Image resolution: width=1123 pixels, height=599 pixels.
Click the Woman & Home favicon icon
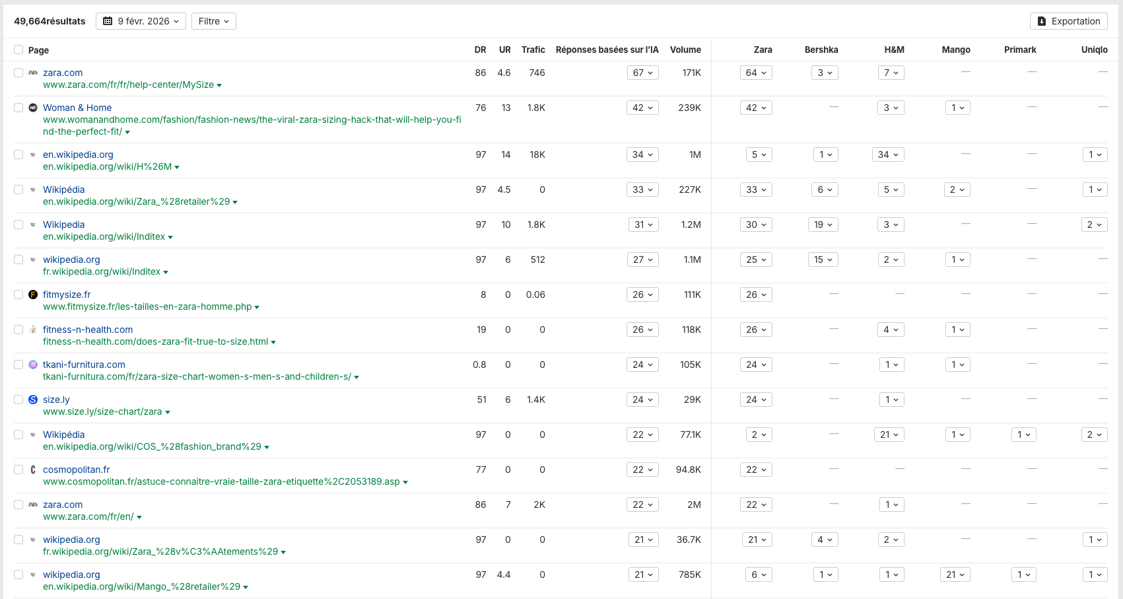tap(33, 108)
